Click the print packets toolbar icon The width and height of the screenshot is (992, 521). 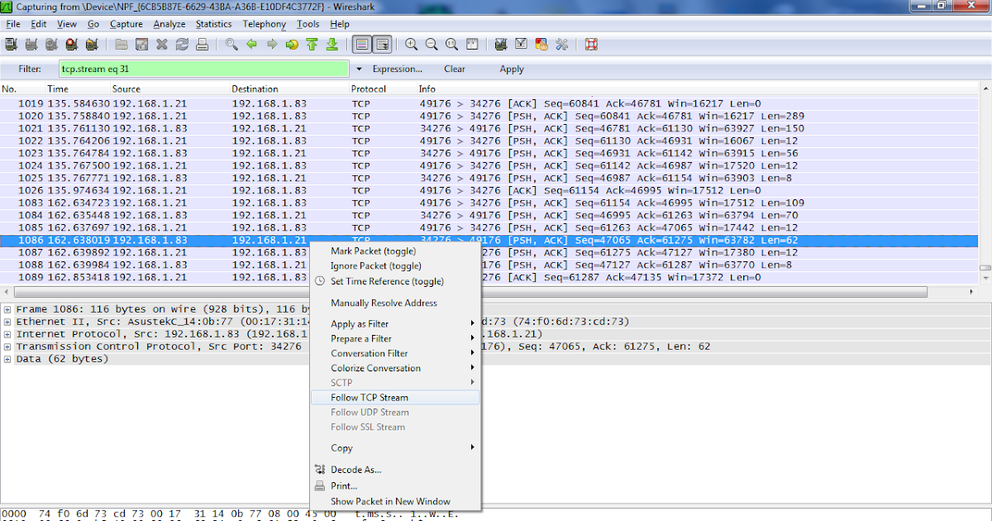[202, 45]
